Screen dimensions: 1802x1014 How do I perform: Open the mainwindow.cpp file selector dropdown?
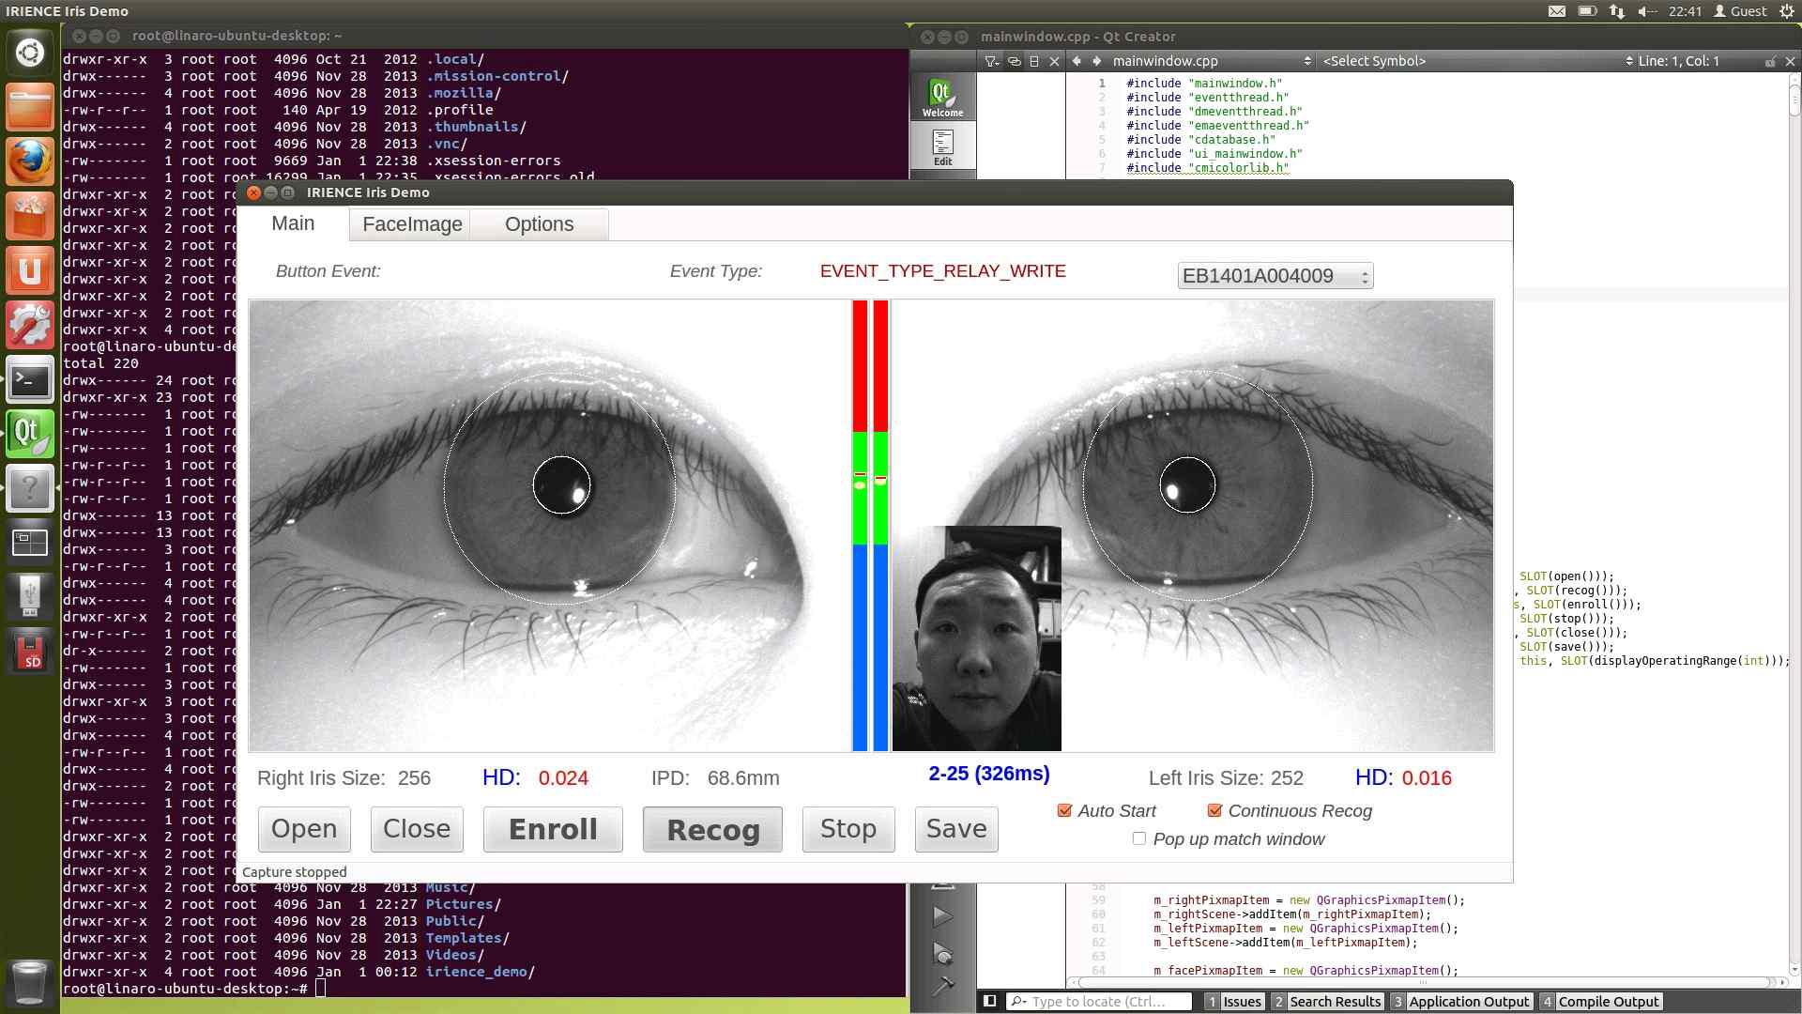(1210, 61)
